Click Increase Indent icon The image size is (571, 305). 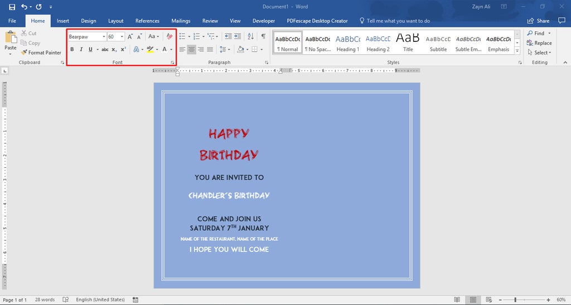(238, 36)
